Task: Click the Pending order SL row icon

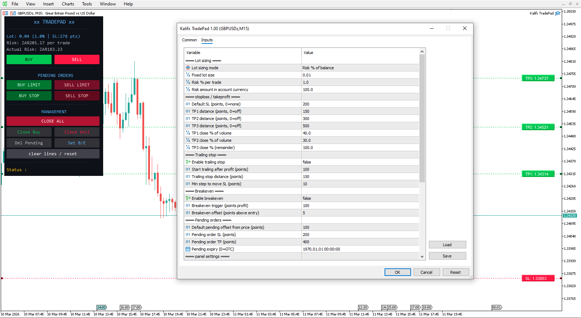Action: click(x=188, y=235)
